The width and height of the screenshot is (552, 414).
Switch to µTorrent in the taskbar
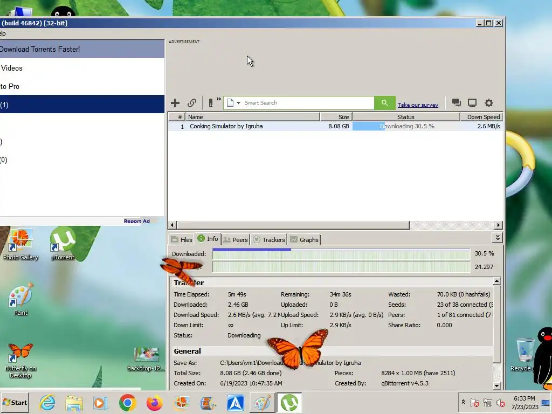(289, 403)
